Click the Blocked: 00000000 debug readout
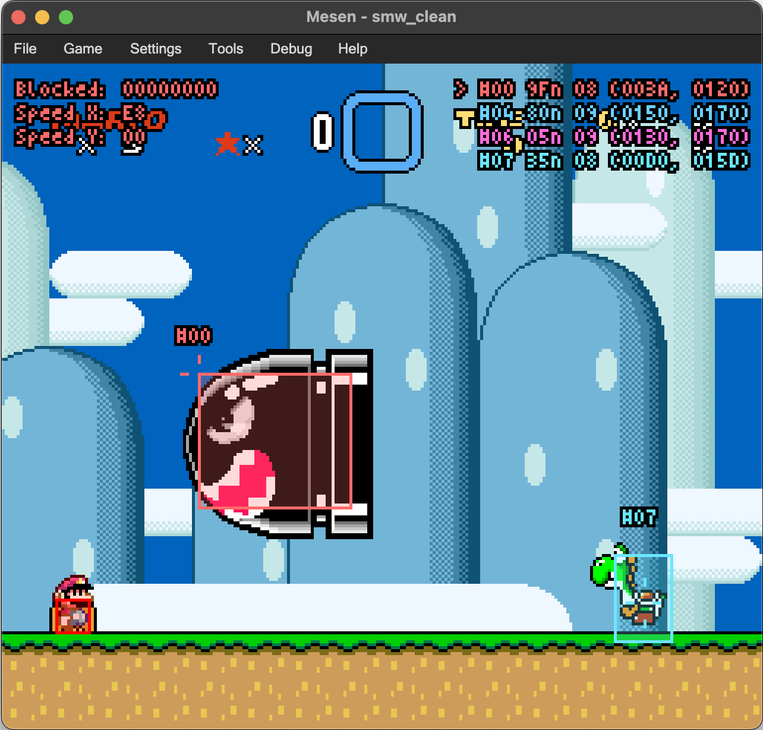The width and height of the screenshot is (763, 730). (x=116, y=89)
